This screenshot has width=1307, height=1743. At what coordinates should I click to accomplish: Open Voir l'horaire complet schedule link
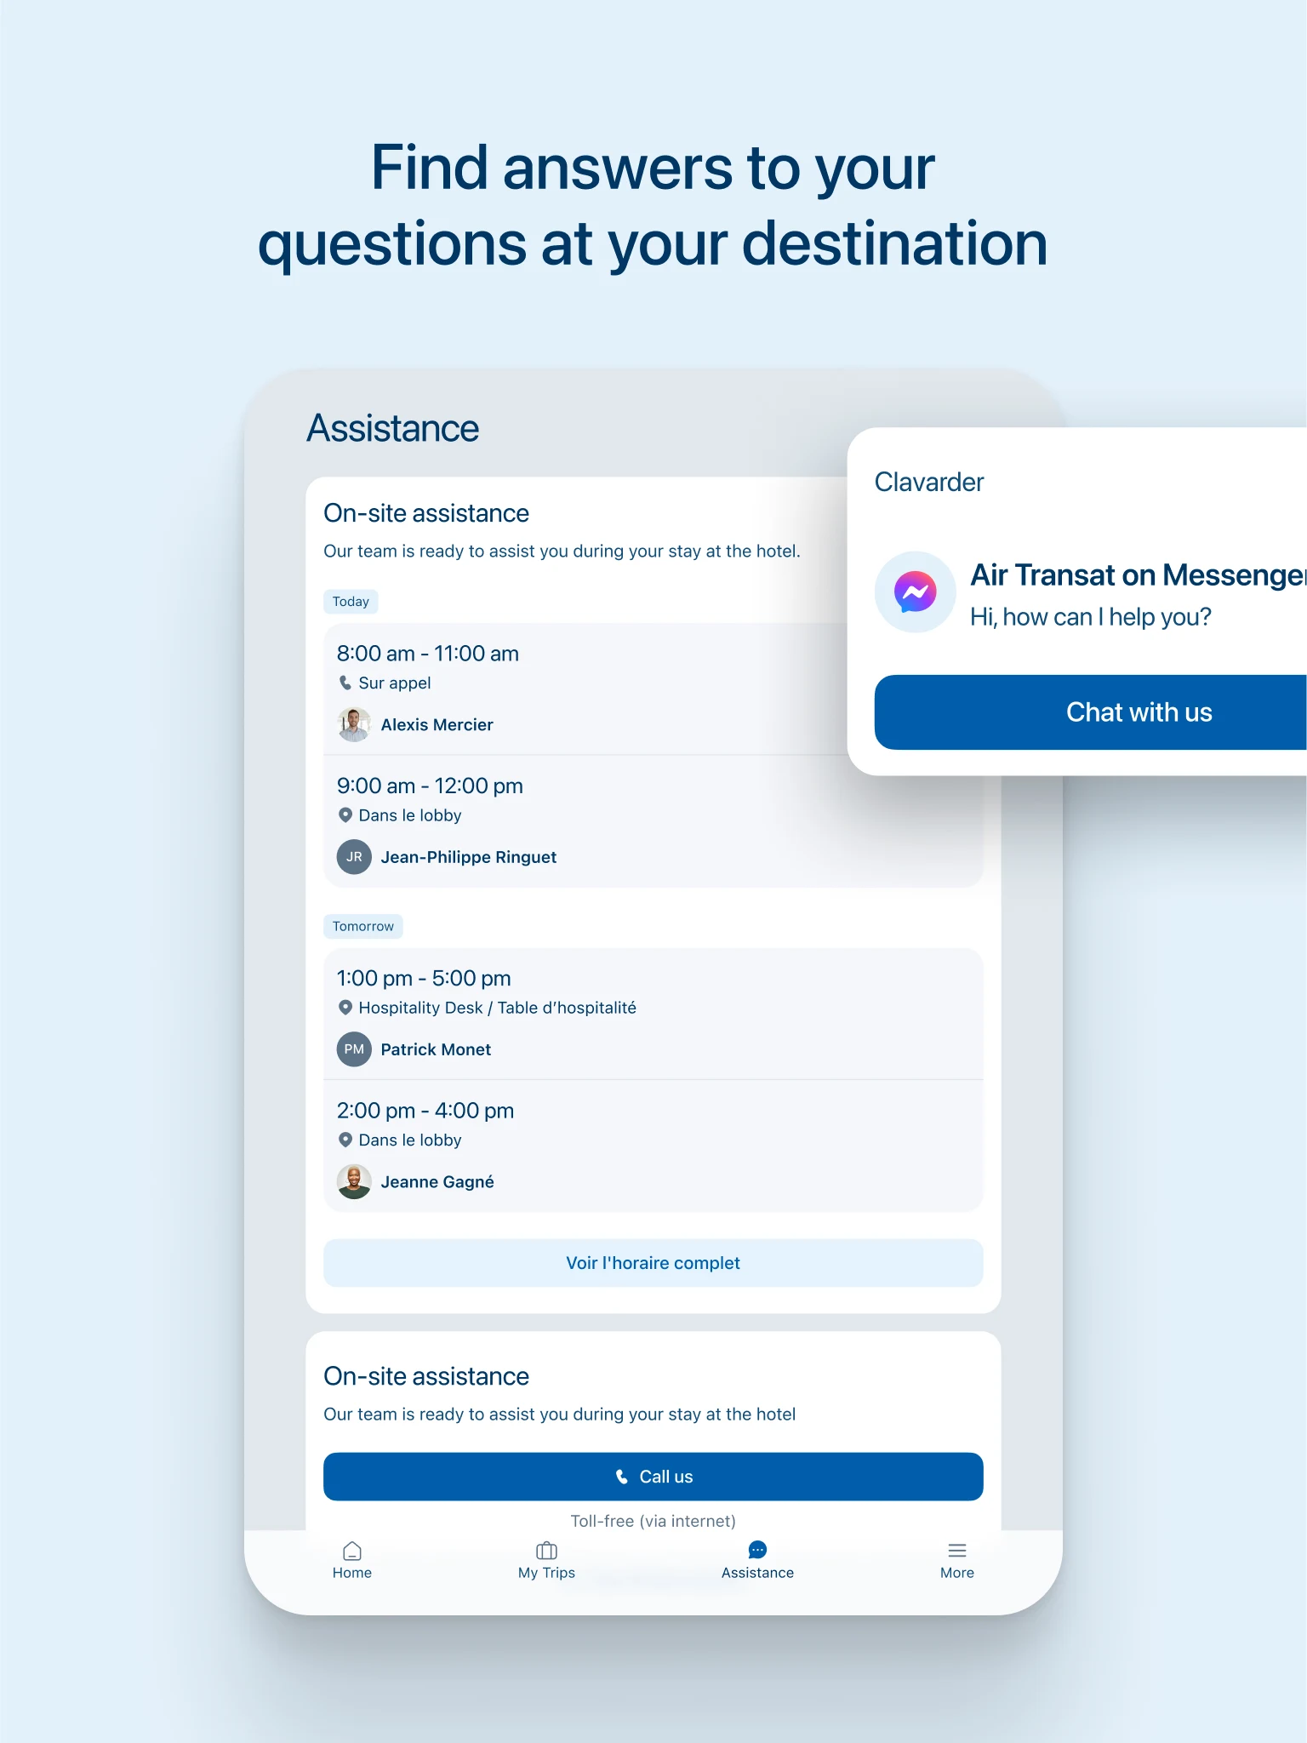pyautogui.click(x=653, y=1263)
